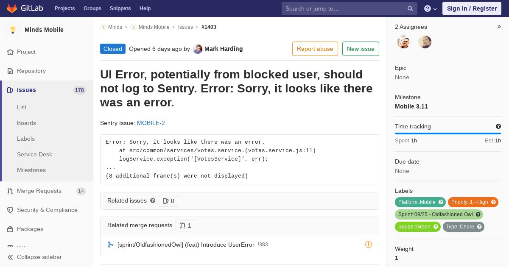Click the pipeline warning icon for !383
509x267 pixels.
tap(369, 245)
